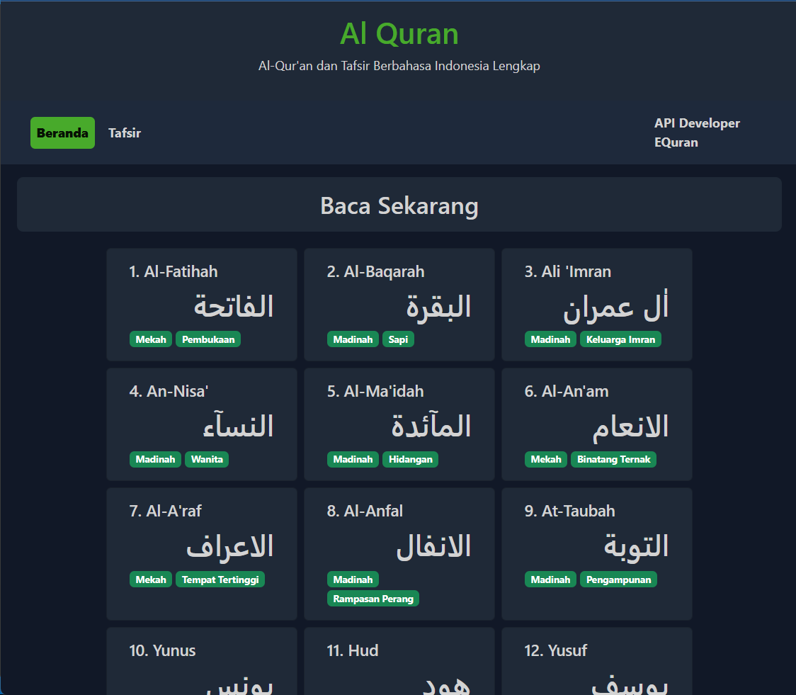Click the Al Quran site title
Screen dimensions: 796x695
pos(399,33)
